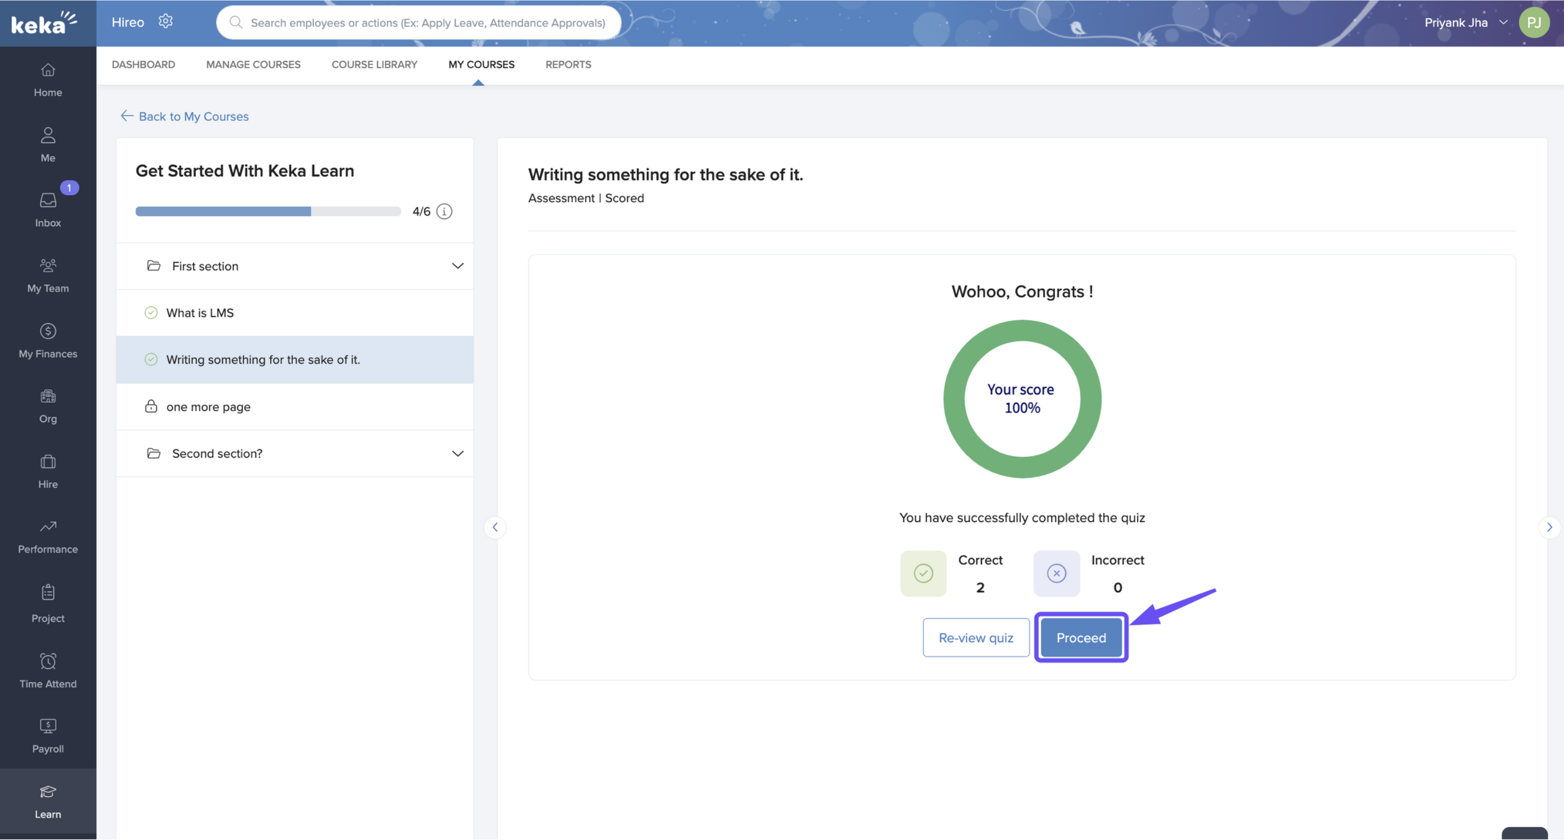Screen dimensions: 1564x840
Task: Open the Hire module icon
Action: 48,462
